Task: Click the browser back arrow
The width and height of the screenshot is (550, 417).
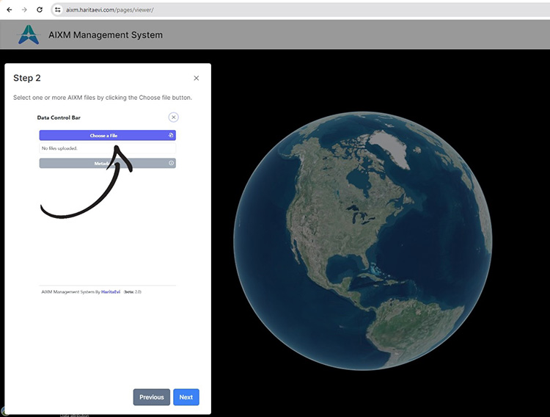Action: (10, 10)
